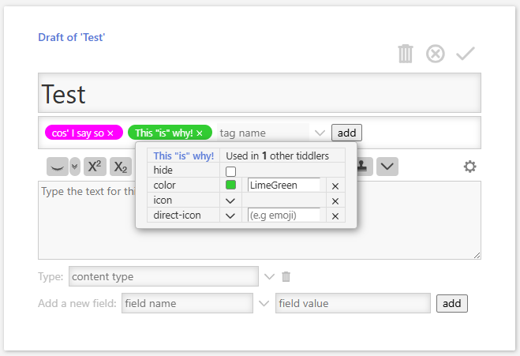Image resolution: width=520 pixels, height=356 pixels.
Task: Open the field name suggestions dropdown
Action: pyautogui.click(x=264, y=303)
